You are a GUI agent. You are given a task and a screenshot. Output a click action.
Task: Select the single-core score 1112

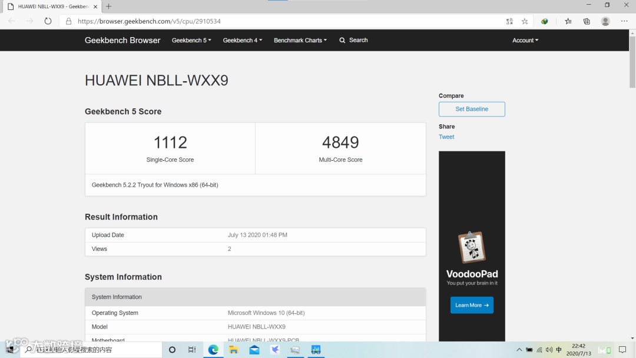pos(170,142)
